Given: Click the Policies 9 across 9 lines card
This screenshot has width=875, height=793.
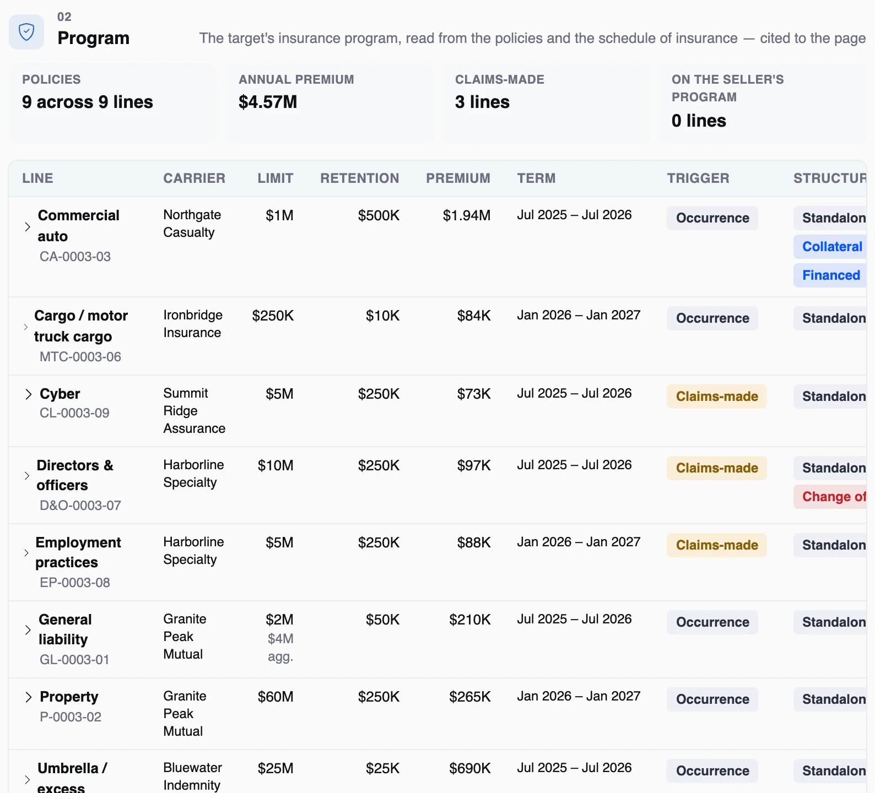Looking at the screenshot, I should pyautogui.click(x=113, y=103).
